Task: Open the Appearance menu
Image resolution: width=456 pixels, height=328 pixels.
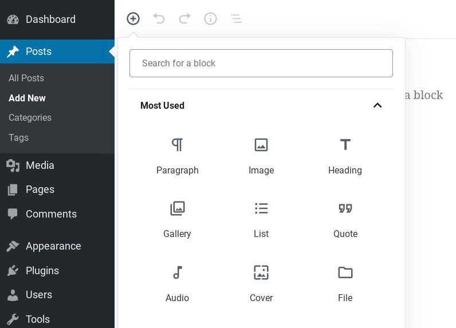Action: click(x=57, y=246)
